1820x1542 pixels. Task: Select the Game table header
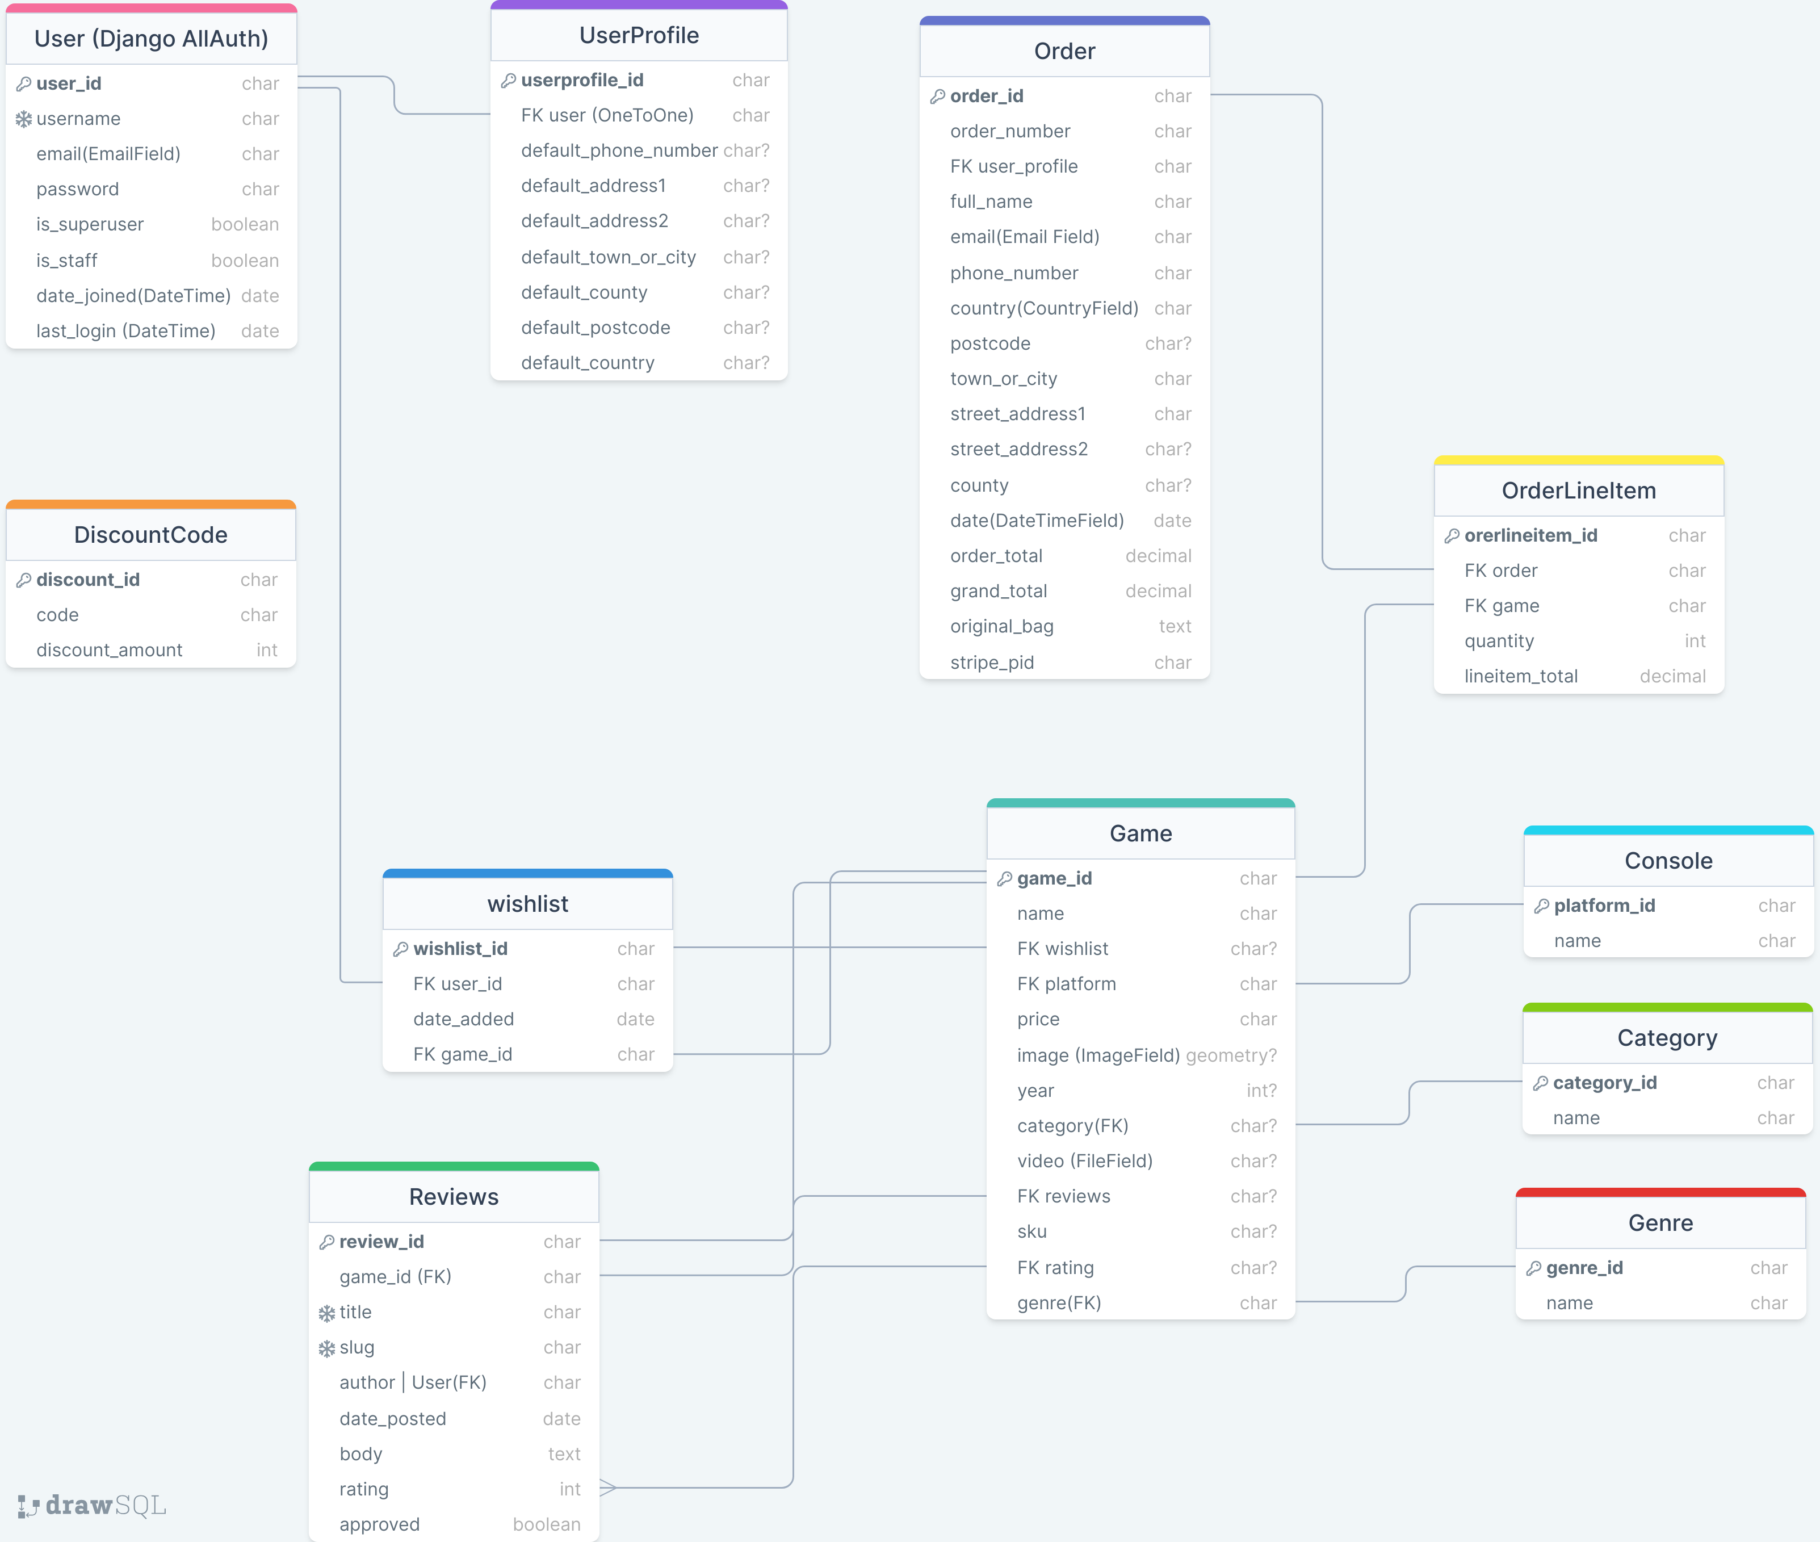tap(1140, 833)
